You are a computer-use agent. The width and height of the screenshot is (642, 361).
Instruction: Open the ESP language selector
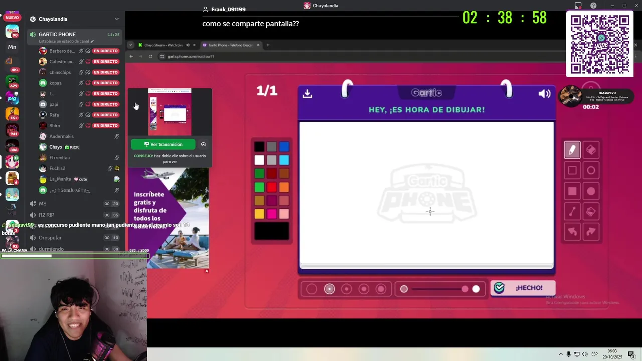[595, 354]
